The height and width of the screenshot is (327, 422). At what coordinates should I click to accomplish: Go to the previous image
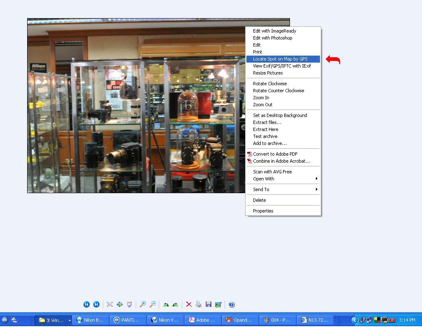click(86, 304)
